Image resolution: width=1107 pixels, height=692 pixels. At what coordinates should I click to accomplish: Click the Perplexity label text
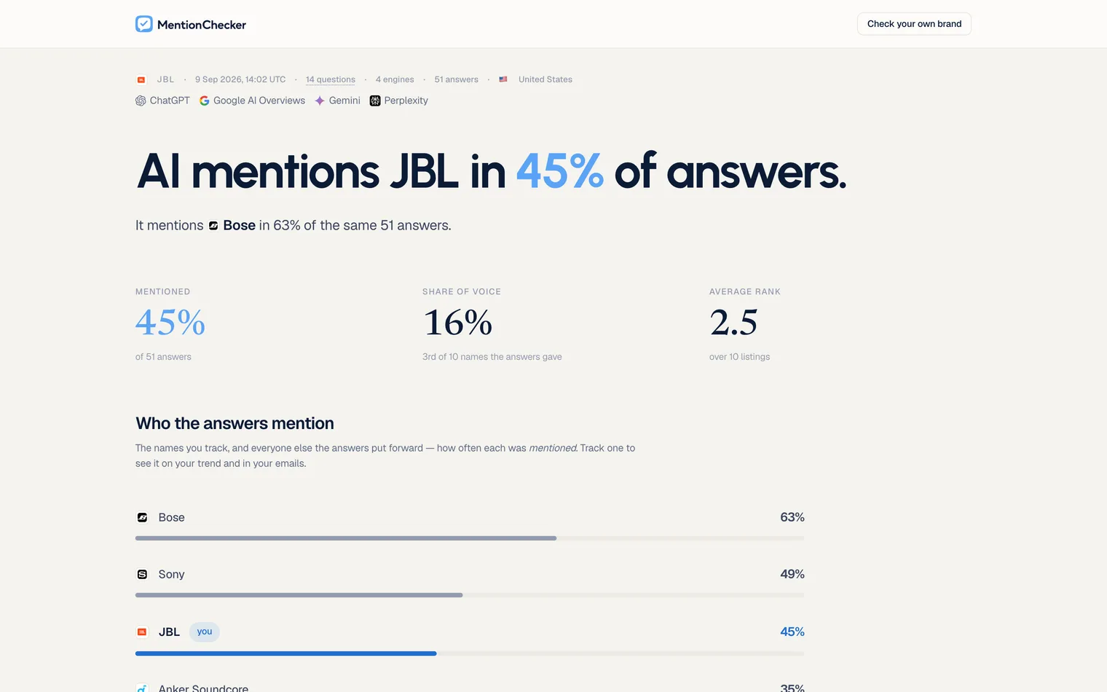pos(406,101)
